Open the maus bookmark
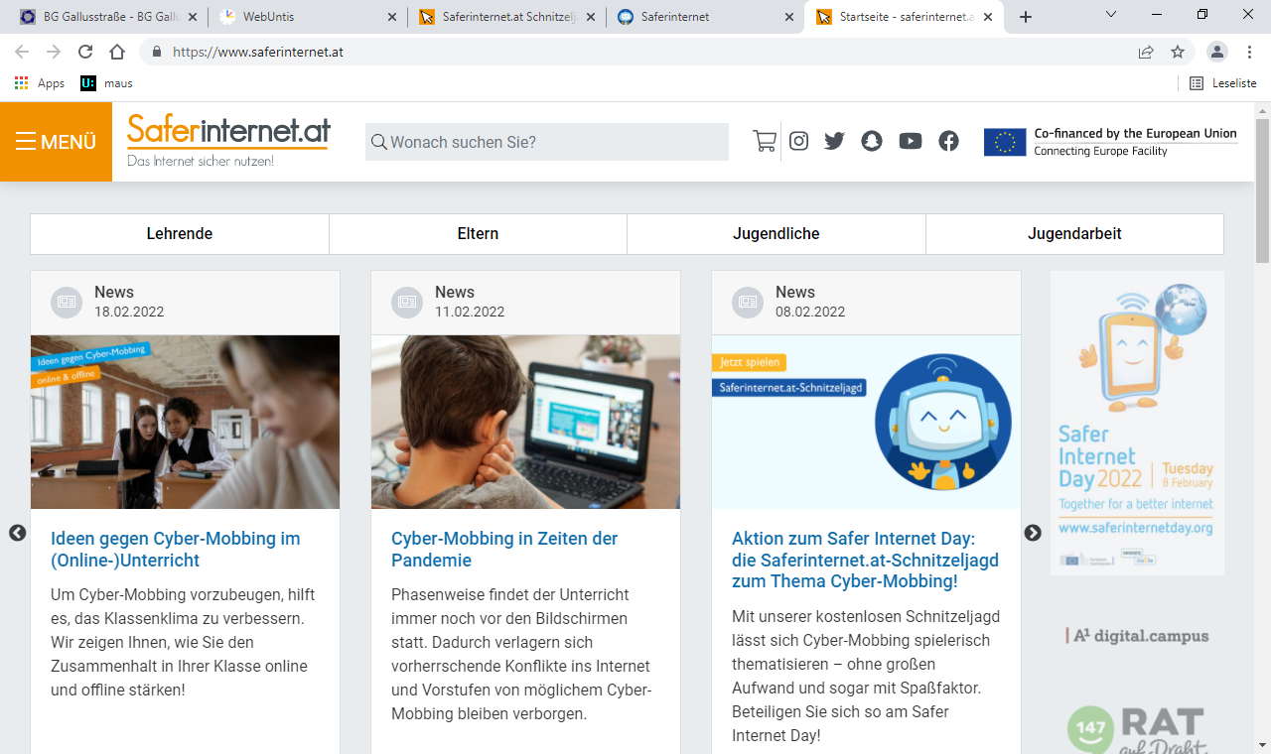This screenshot has height=754, width=1271. pyautogui.click(x=106, y=83)
